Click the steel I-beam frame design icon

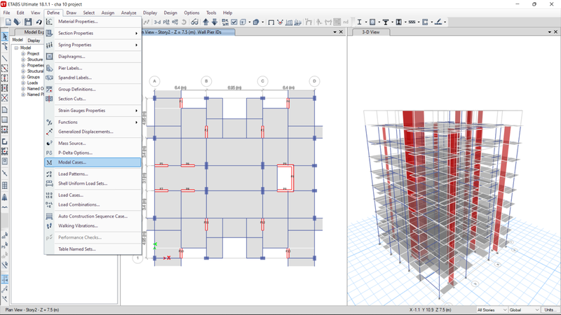click(359, 22)
